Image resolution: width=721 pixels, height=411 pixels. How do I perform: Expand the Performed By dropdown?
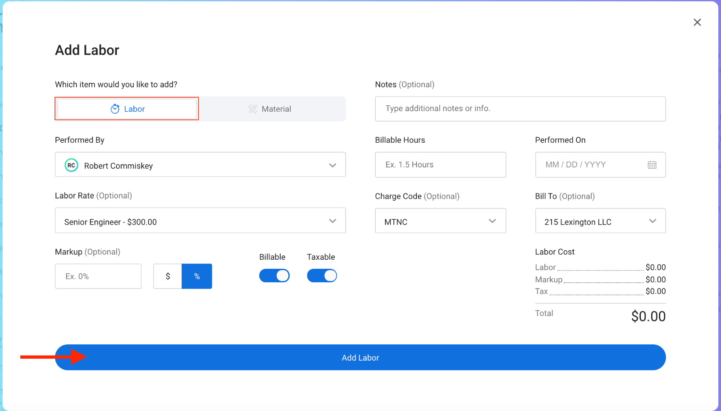pyautogui.click(x=332, y=165)
